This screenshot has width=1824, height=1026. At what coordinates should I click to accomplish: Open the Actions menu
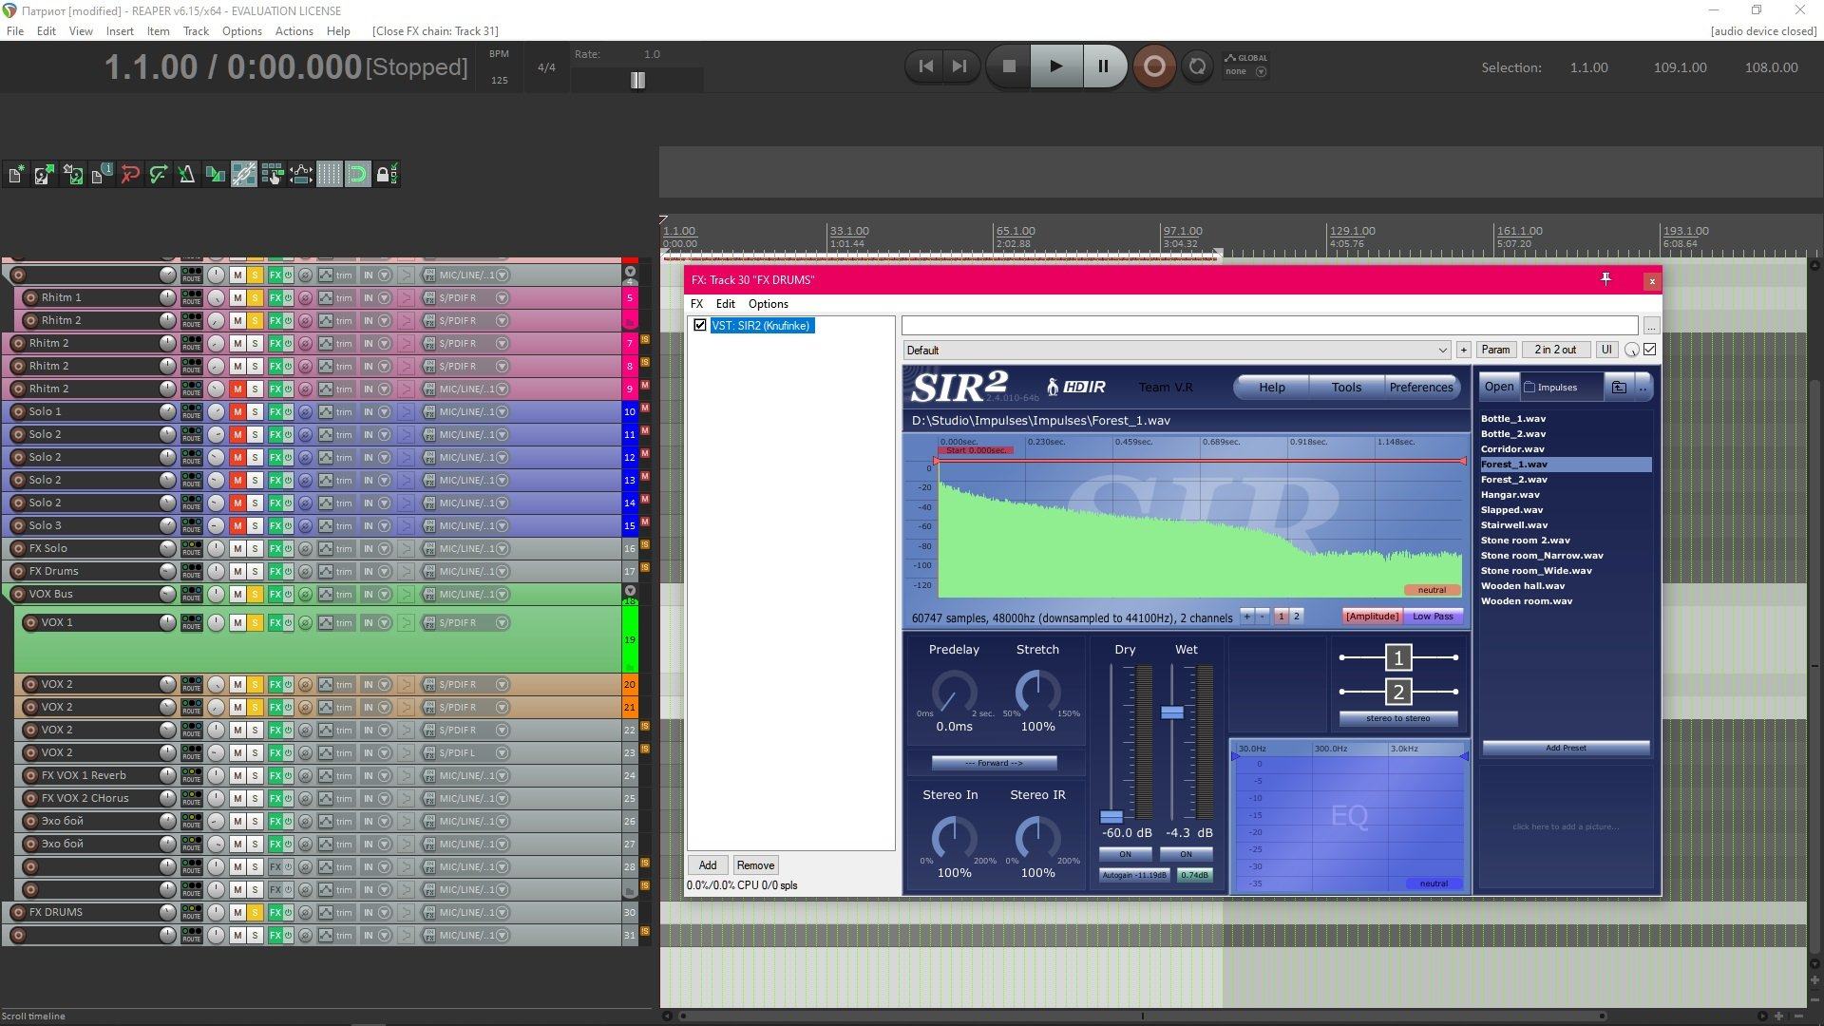294,31
